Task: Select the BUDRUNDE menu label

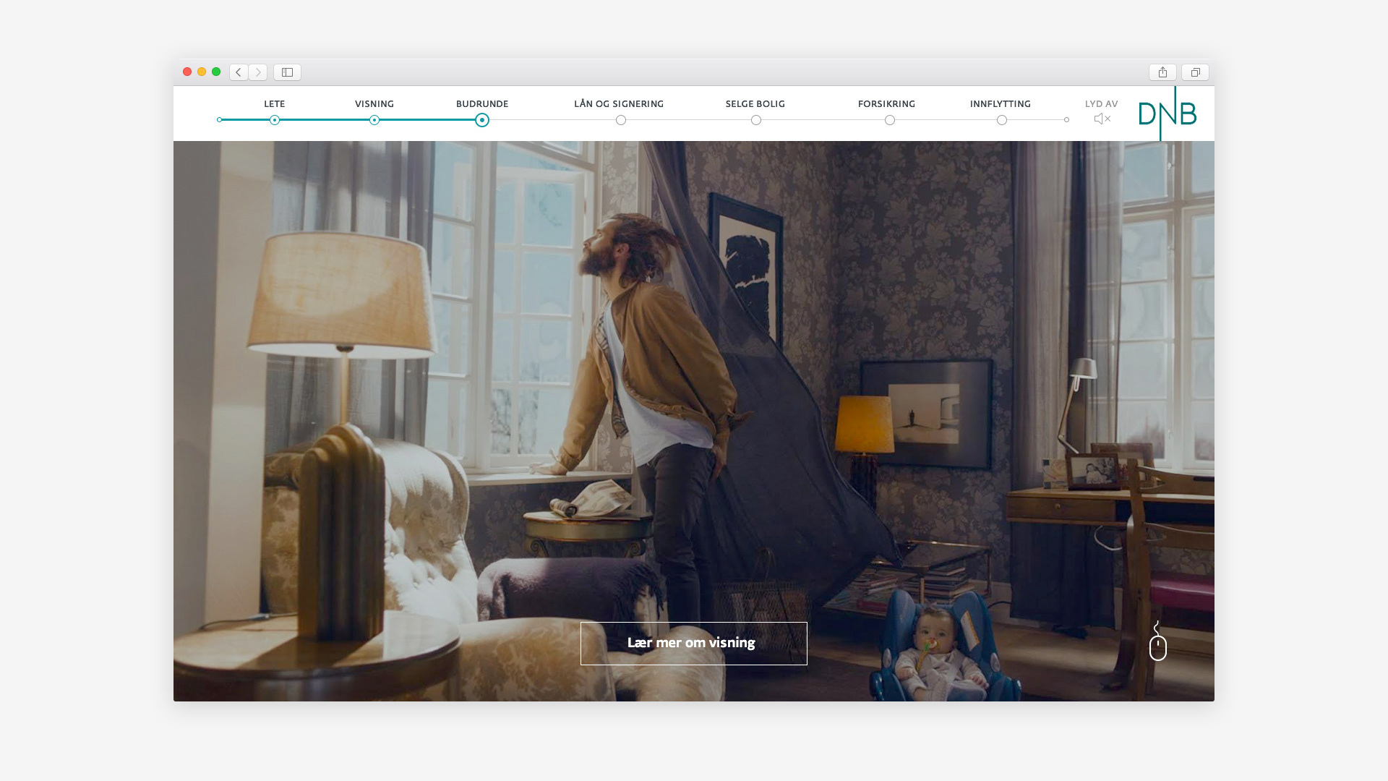Action: (x=482, y=104)
